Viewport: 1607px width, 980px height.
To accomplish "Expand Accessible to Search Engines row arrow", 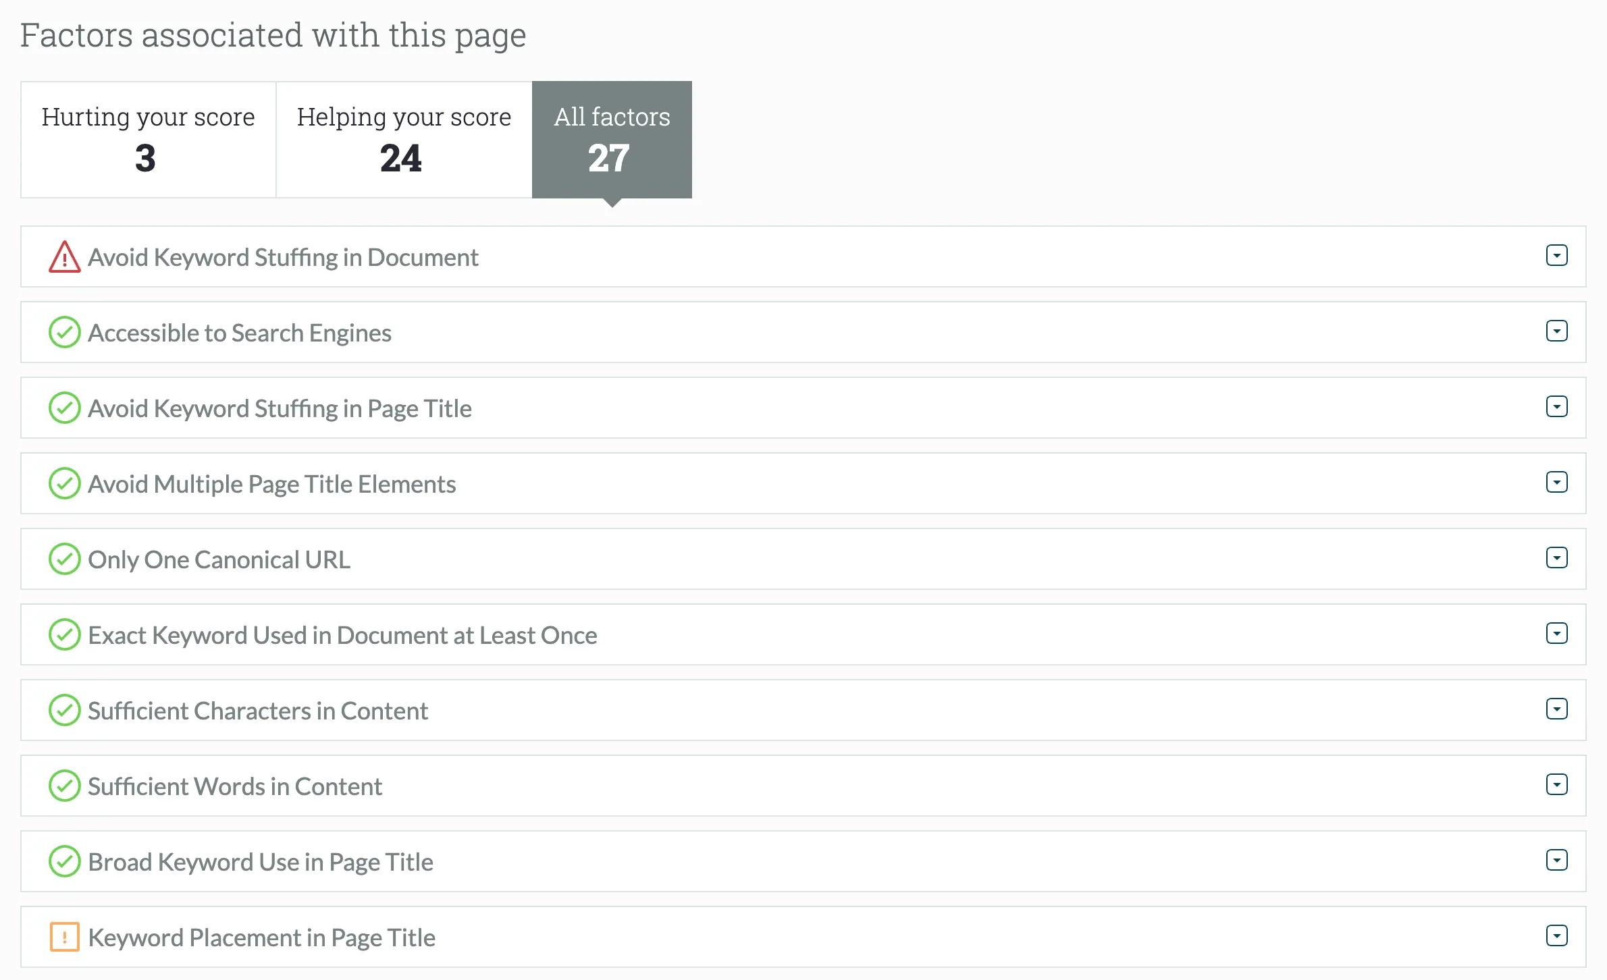I will coord(1557,331).
